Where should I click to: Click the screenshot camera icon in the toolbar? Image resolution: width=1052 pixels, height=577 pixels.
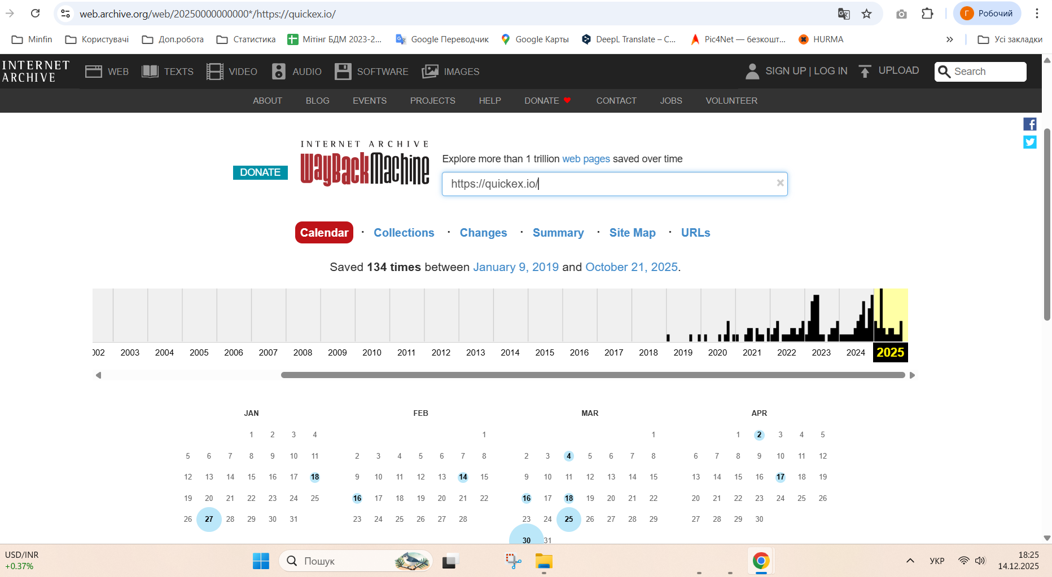point(901,14)
